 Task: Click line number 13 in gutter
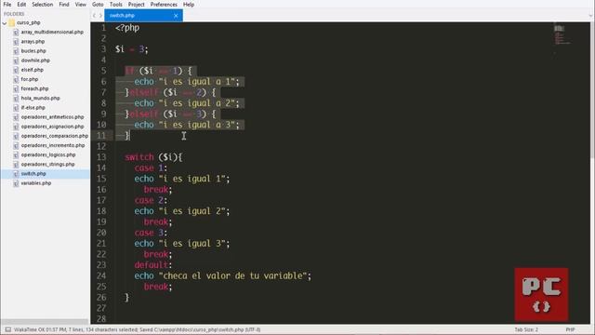101,157
